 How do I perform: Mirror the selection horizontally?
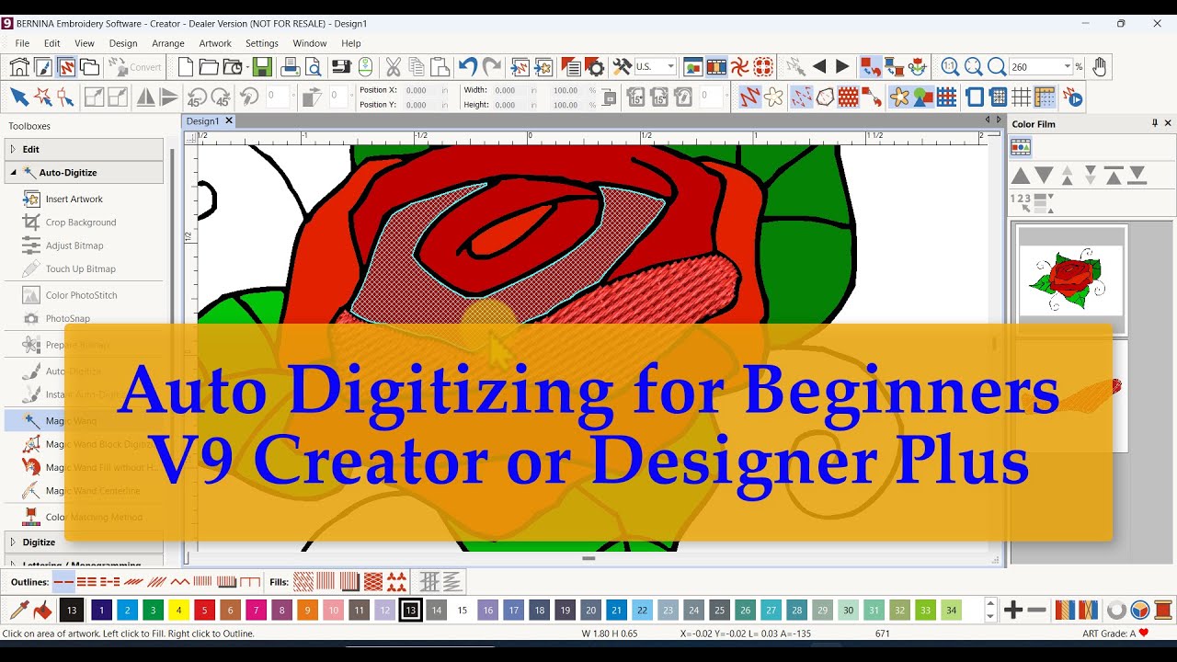coord(145,97)
